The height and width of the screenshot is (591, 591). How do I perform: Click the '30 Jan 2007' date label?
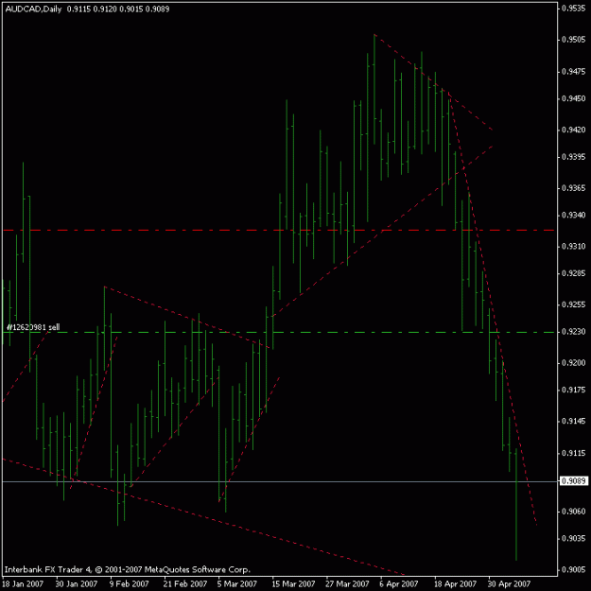tap(77, 583)
